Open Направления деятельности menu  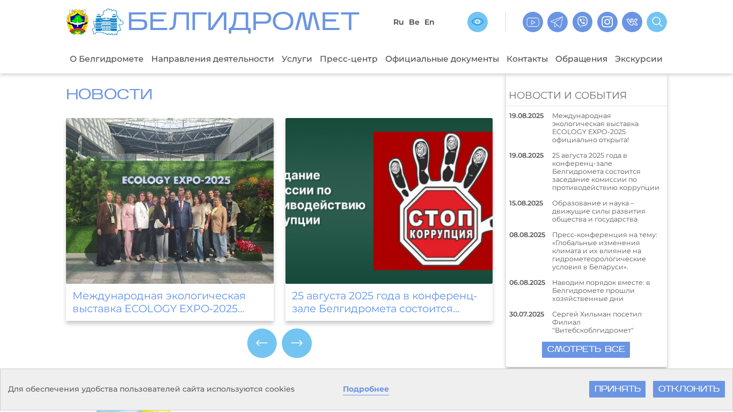[x=212, y=59]
